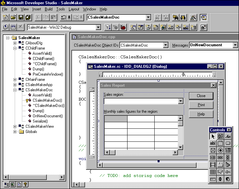
Task: Collapse the CChildFrame class node
Action: [15, 48]
